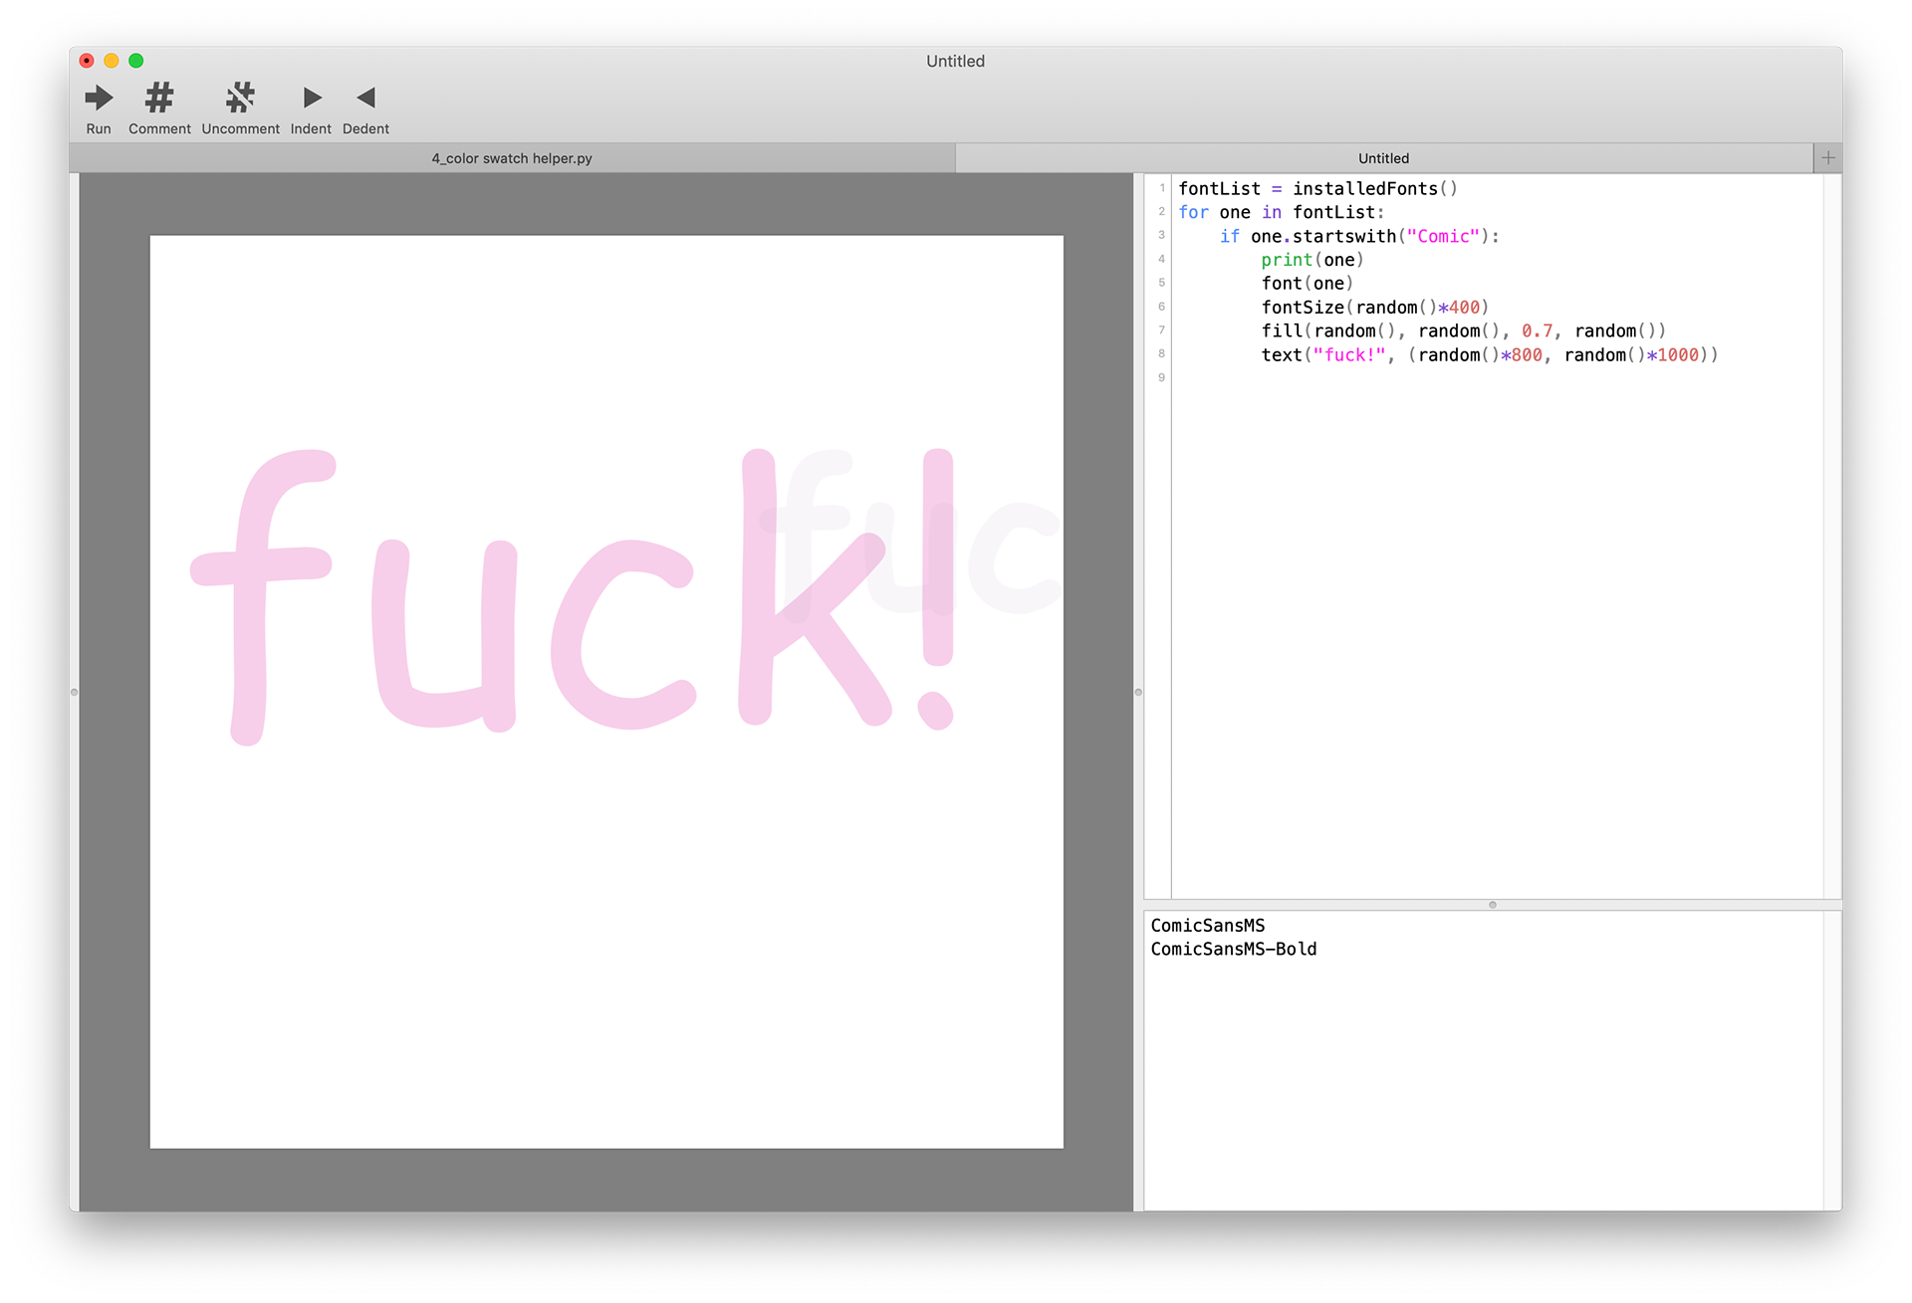The width and height of the screenshot is (1912, 1303).
Task: Select the Untitled tab
Action: (x=1384, y=158)
